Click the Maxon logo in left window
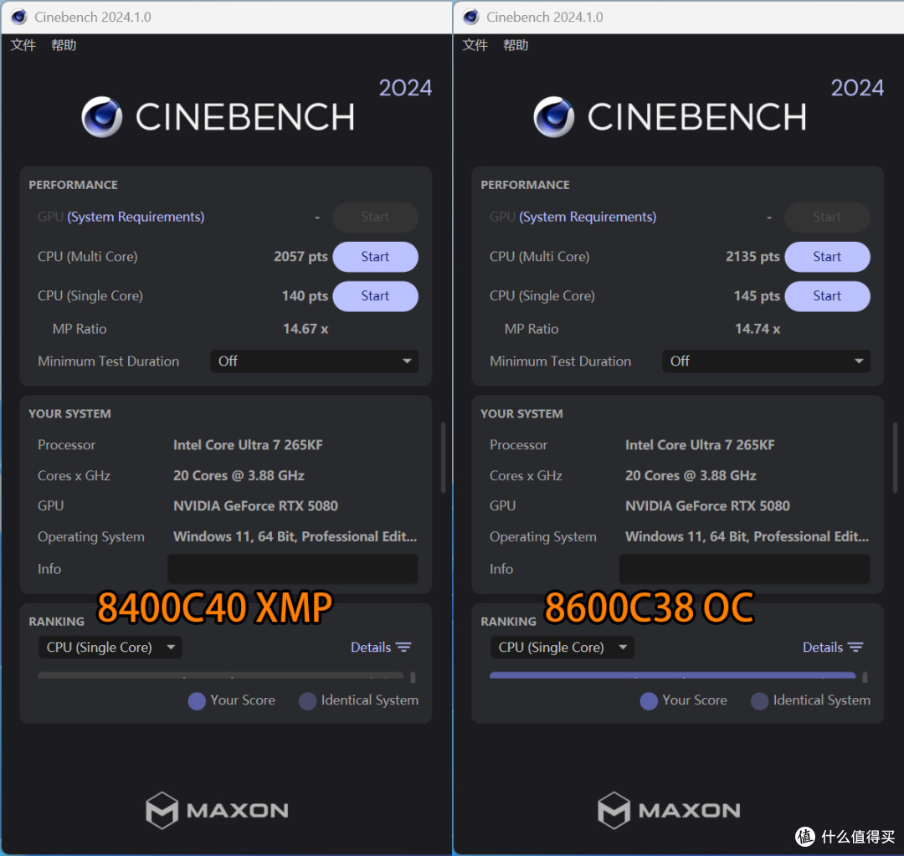The height and width of the screenshot is (856, 904). (217, 810)
